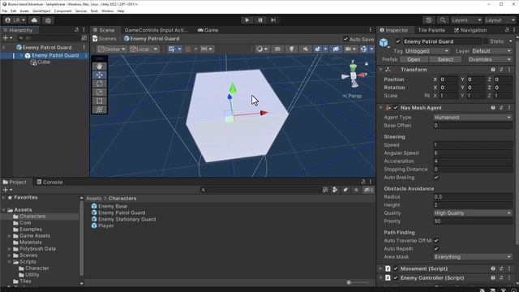Open the Quality dropdown showing High Quality

coord(473,213)
